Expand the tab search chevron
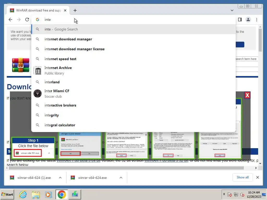Screen dimensions: 267x200 (x=232, y=10)
